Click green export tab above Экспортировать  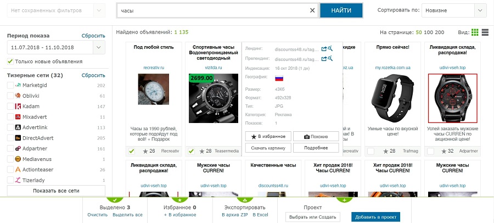point(245,200)
